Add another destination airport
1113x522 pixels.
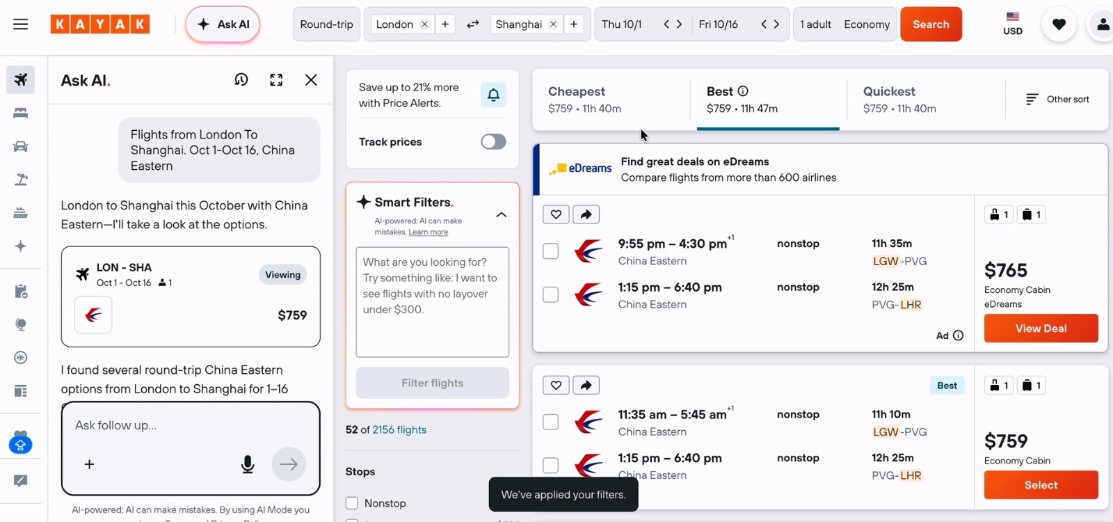click(x=574, y=24)
